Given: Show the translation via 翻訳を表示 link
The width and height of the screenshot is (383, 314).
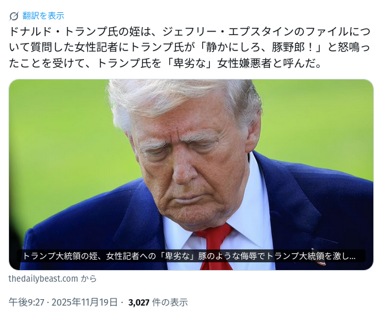Looking at the screenshot, I should pyautogui.click(x=43, y=16).
